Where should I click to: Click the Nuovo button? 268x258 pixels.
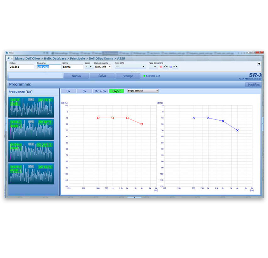76,76
